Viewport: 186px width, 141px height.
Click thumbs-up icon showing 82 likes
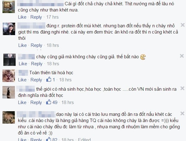tap(49, 139)
